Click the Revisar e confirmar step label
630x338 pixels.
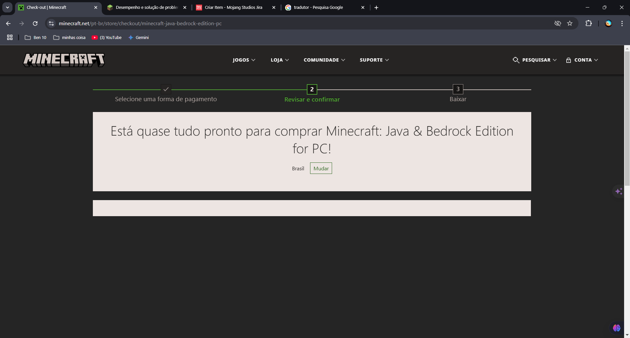[x=312, y=100]
